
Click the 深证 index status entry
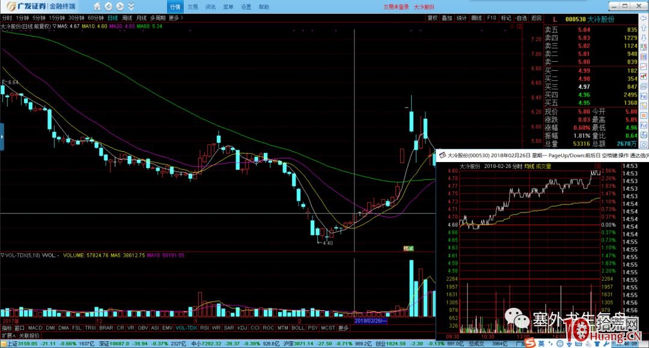tap(143, 344)
